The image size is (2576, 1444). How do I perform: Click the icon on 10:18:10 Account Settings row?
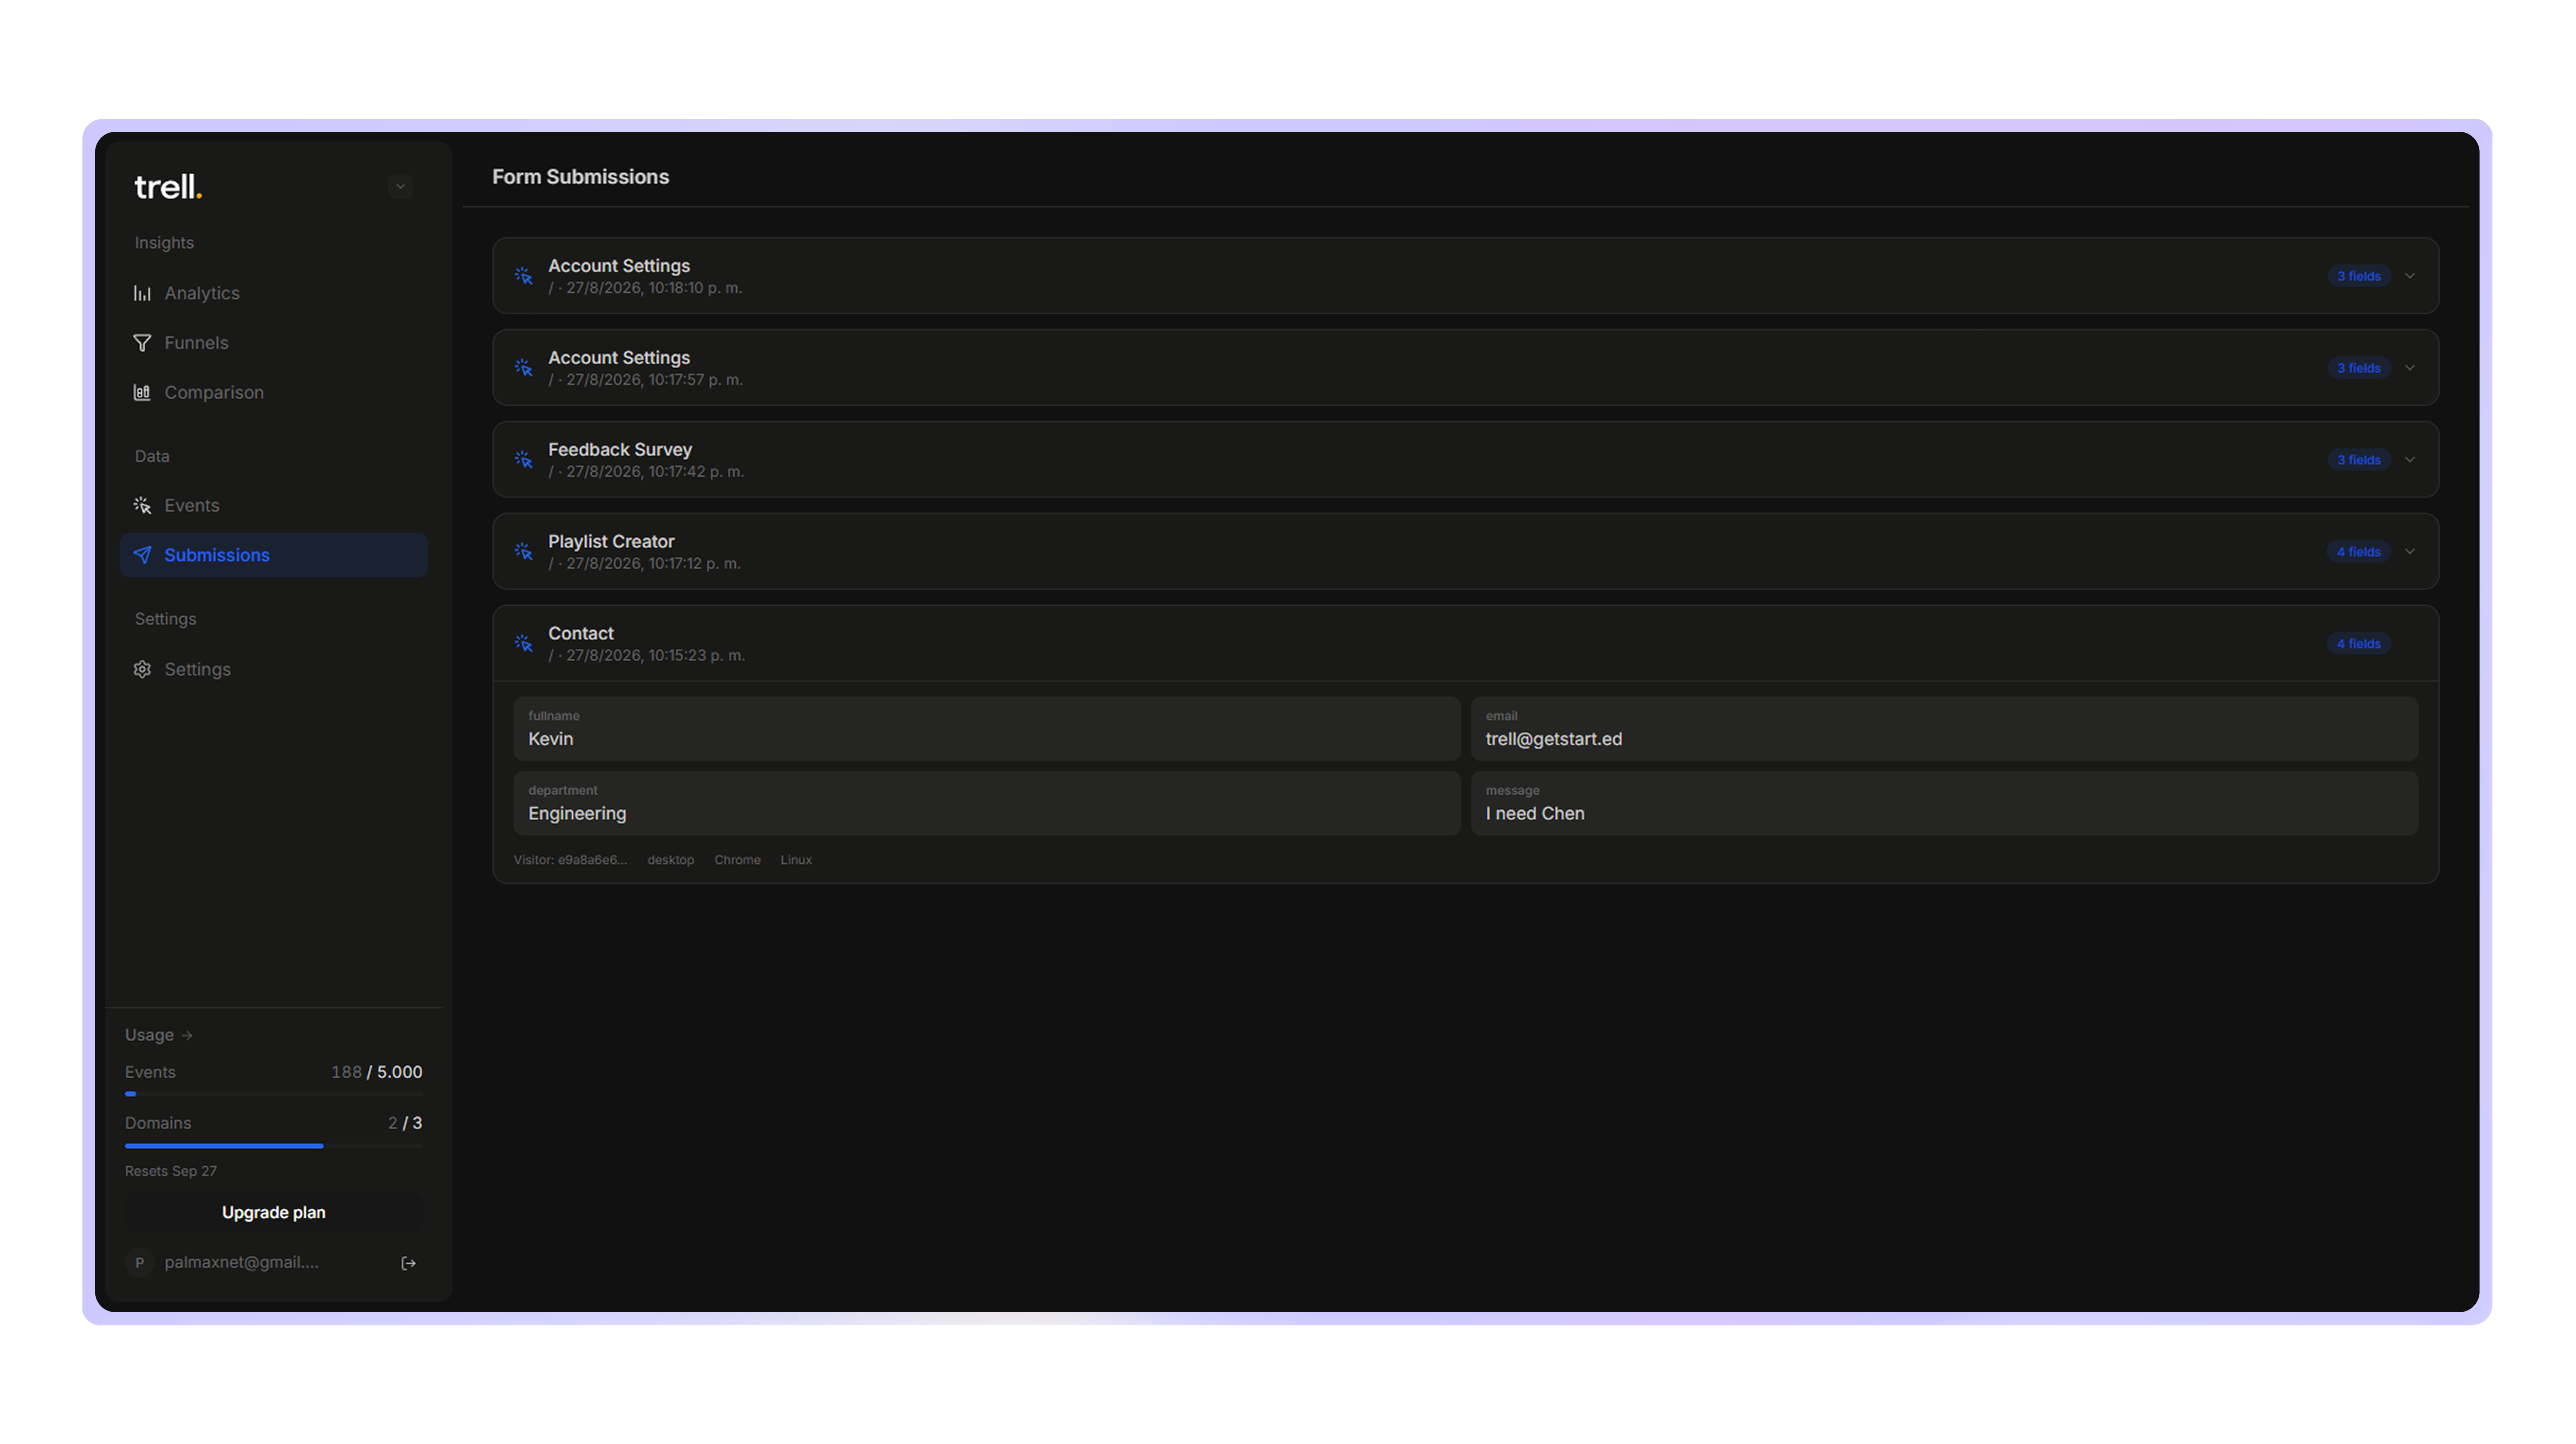point(523,276)
